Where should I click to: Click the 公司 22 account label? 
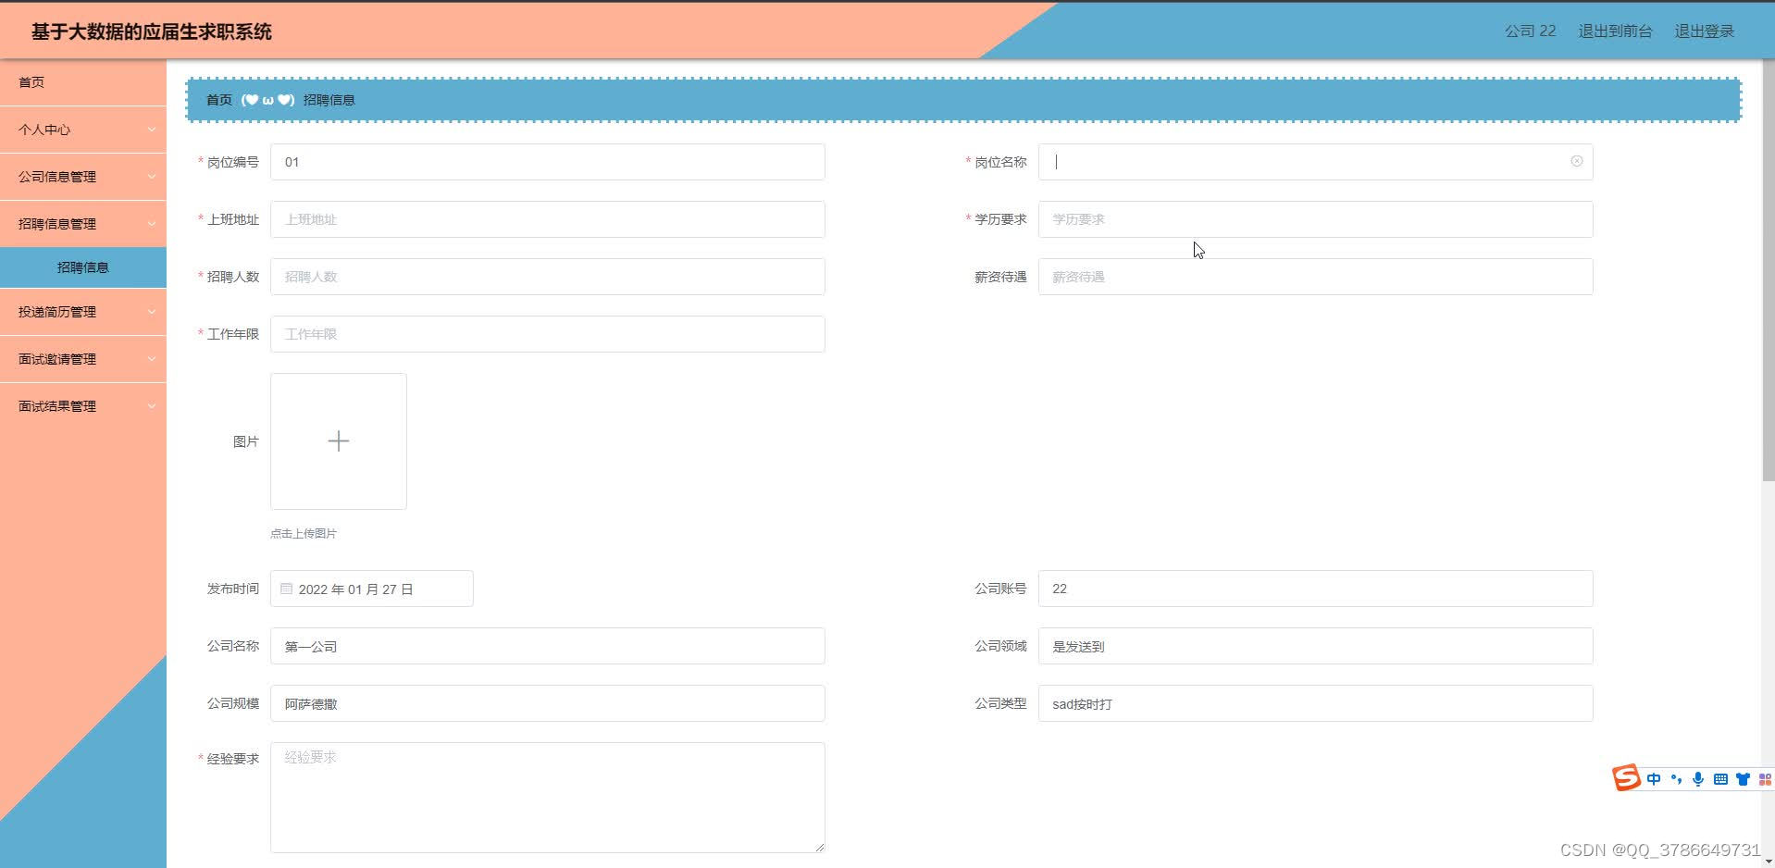1530,31
